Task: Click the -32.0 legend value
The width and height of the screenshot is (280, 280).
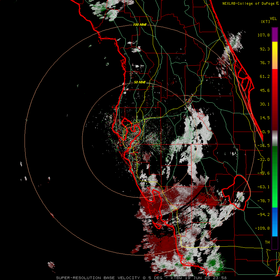Action: coord(264,160)
